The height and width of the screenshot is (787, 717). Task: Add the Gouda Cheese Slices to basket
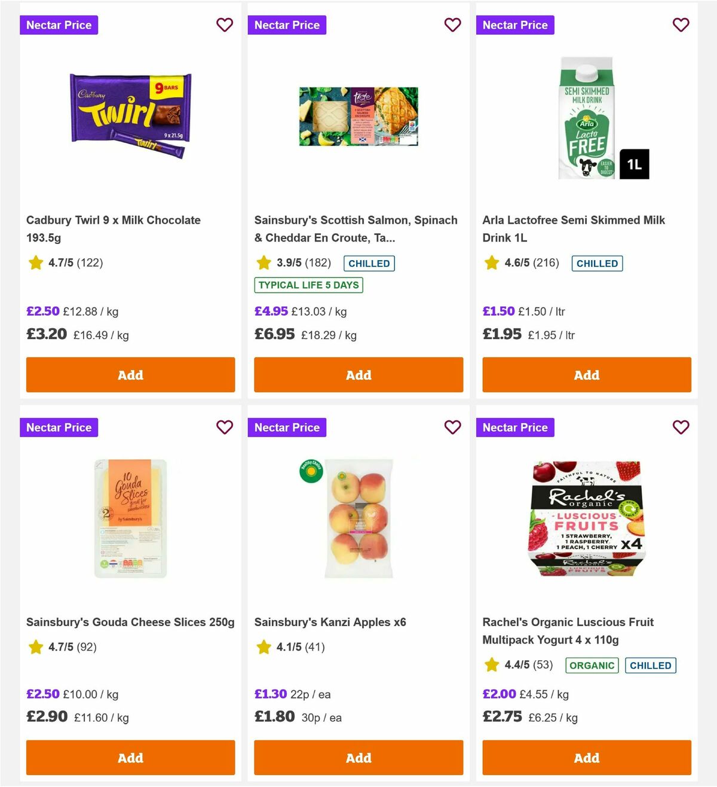[x=130, y=758]
